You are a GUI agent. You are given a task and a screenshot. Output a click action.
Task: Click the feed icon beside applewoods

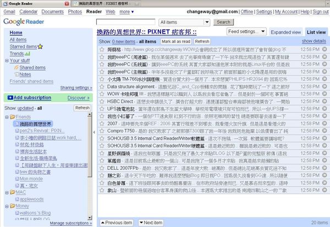[17, 199]
